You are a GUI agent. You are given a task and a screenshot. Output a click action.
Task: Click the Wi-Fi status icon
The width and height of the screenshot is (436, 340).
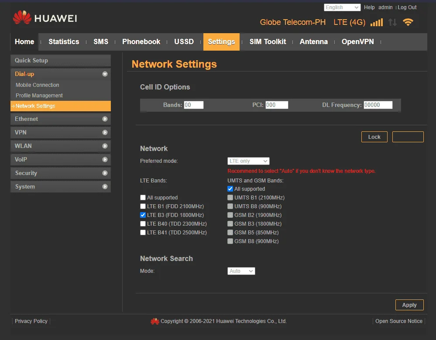[x=408, y=22]
